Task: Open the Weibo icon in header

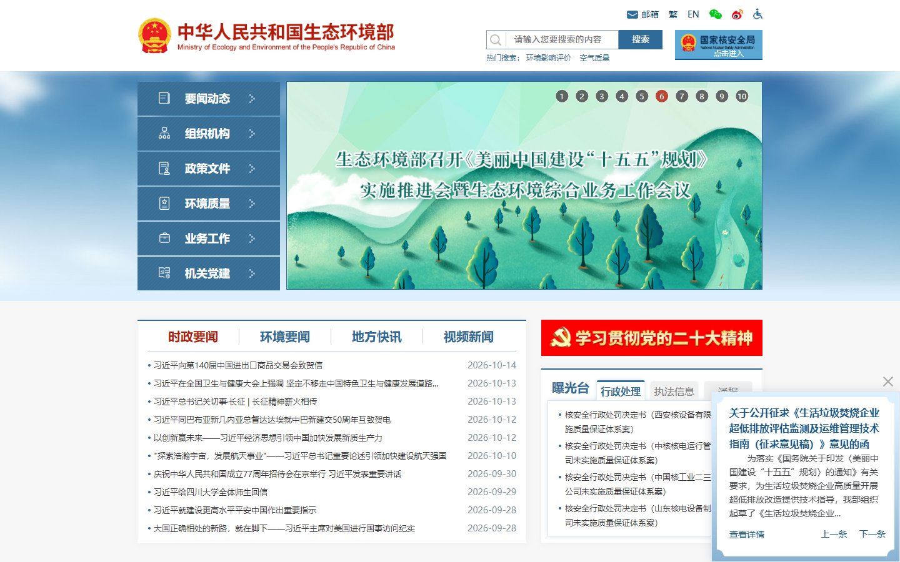Action: (x=737, y=14)
